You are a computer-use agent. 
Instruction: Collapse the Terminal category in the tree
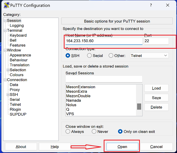[5, 30]
